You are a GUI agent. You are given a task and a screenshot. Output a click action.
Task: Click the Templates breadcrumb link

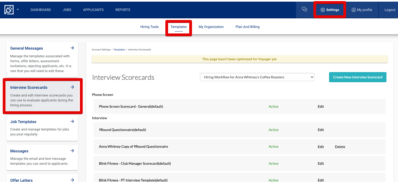[x=119, y=50]
